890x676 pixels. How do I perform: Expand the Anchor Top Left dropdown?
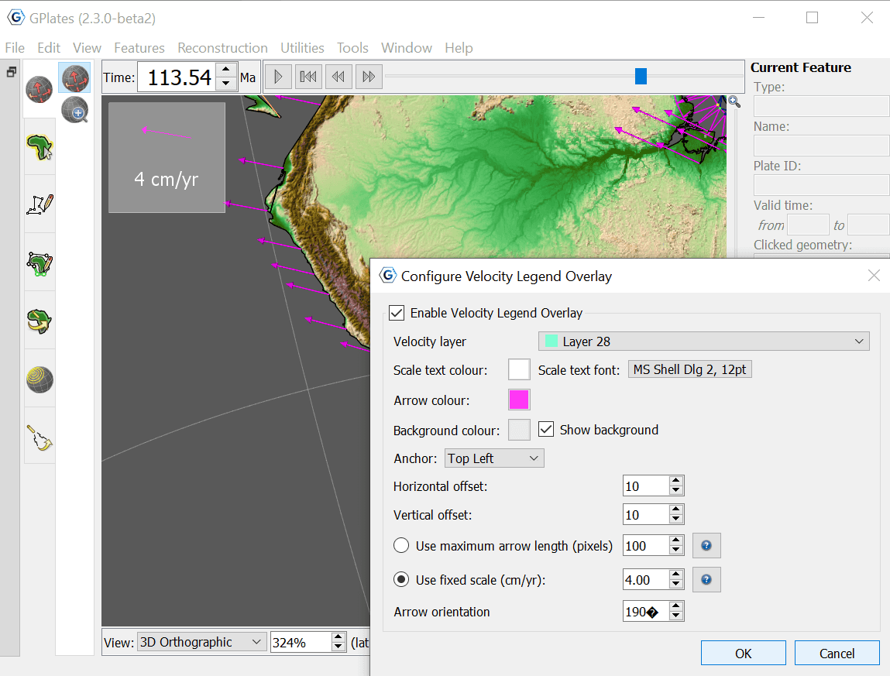(x=494, y=458)
